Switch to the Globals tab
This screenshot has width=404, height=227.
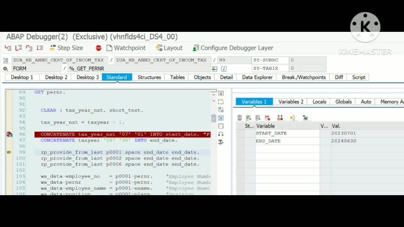point(343,102)
